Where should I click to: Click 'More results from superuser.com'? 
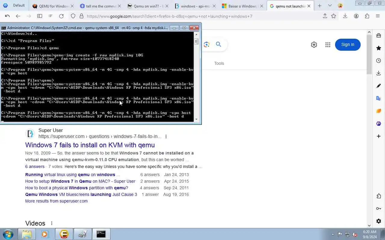(x=56, y=201)
